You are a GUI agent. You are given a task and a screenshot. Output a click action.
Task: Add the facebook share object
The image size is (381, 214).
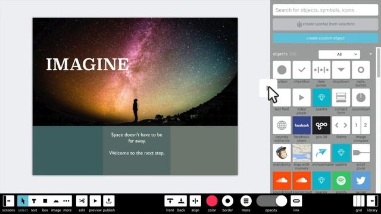click(302, 125)
